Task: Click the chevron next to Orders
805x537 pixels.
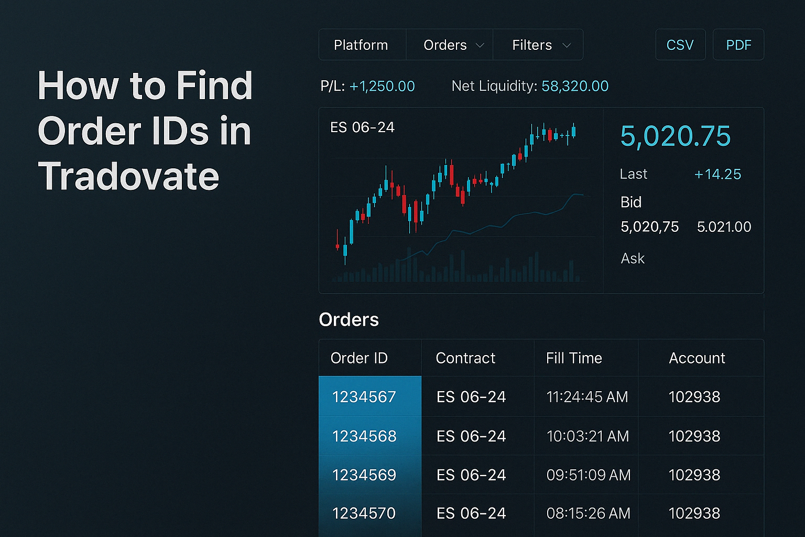Action: (x=480, y=46)
